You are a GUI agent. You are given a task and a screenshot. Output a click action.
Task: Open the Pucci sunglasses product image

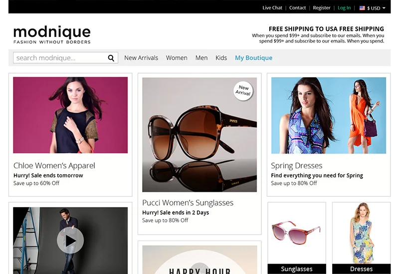[199, 135]
